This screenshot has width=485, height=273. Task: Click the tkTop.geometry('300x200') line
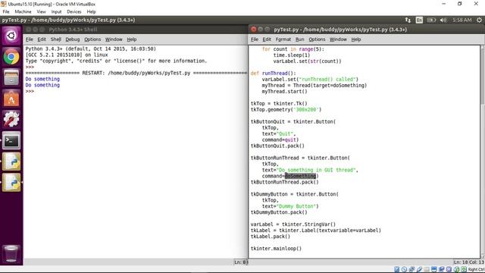coord(286,109)
